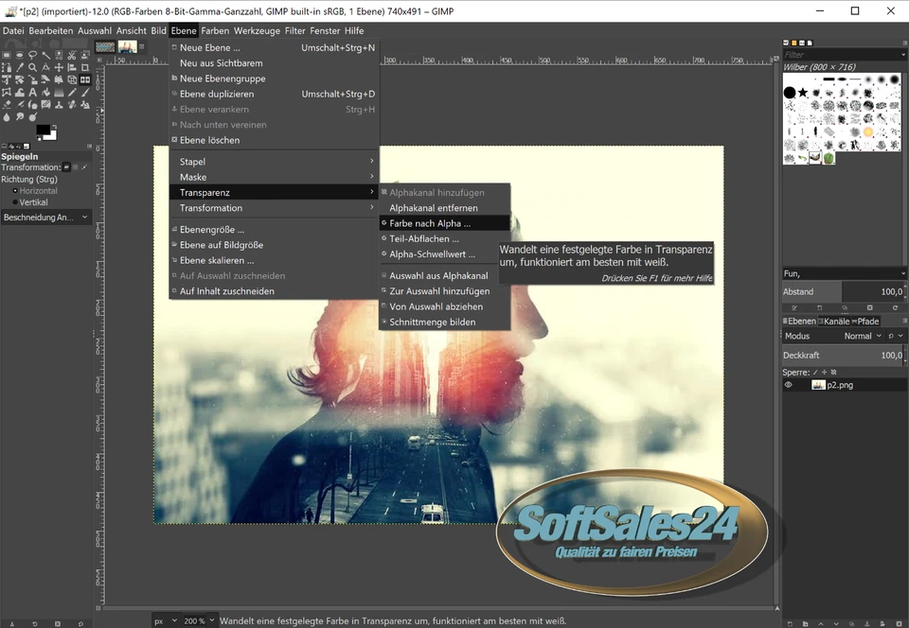Viewport: 909px width, 628px height.
Task: Hide the p2.png layer visibility eye
Action: 788,385
